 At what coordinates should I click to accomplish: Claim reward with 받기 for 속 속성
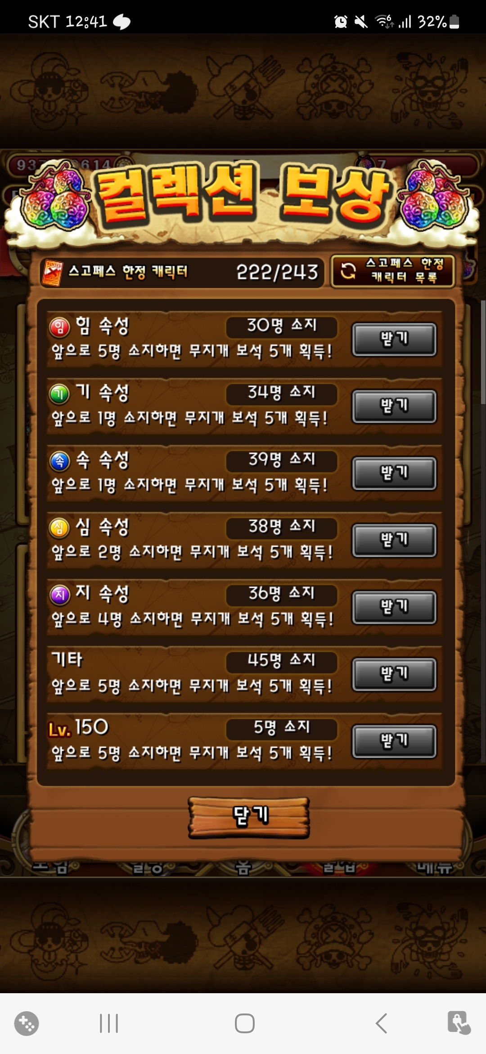coord(394,473)
